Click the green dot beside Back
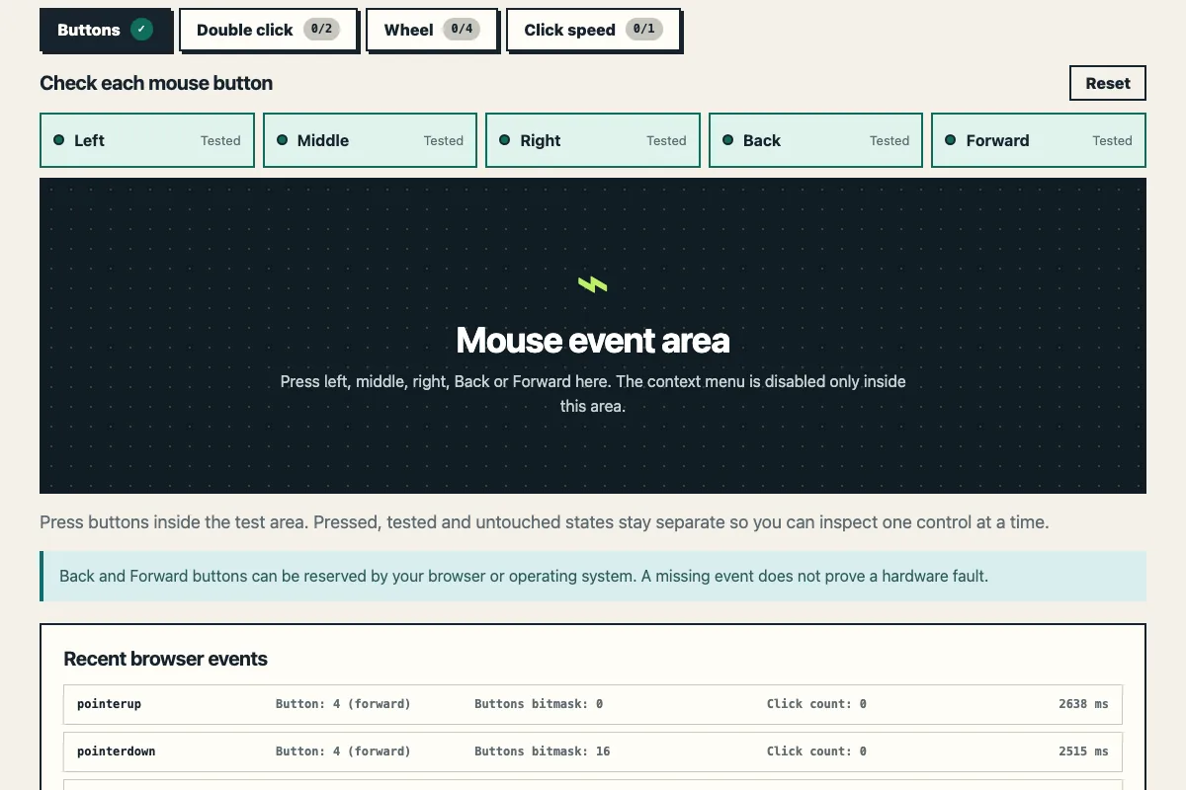The image size is (1186, 790). [727, 140]
